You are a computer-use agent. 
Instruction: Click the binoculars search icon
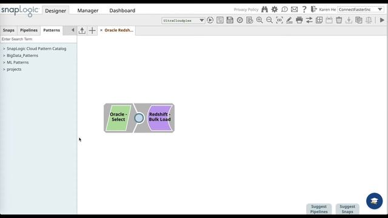264,10
